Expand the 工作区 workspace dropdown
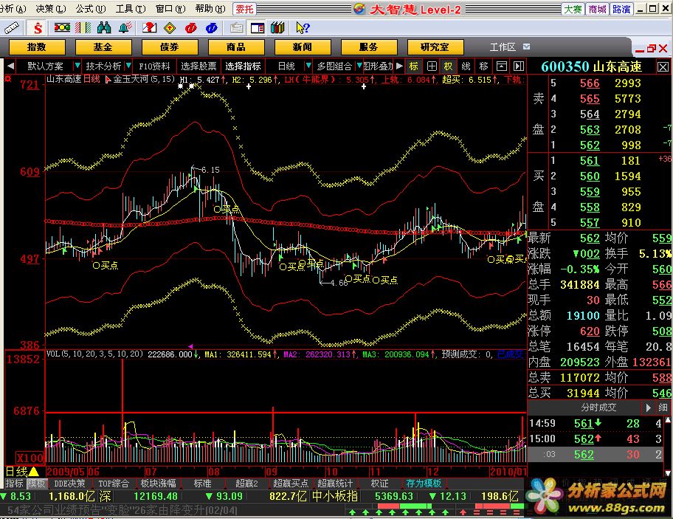 (x=527, y=47)
